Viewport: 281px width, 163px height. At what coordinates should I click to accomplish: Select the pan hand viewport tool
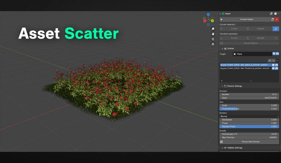click(x=213, y=34)
